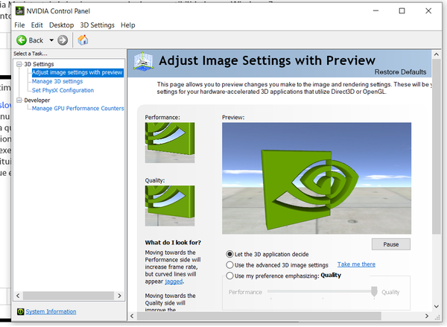447x327 pixels.
Task: Close the NVIDIA Control Panel window
Action: [x=428, y=11]
